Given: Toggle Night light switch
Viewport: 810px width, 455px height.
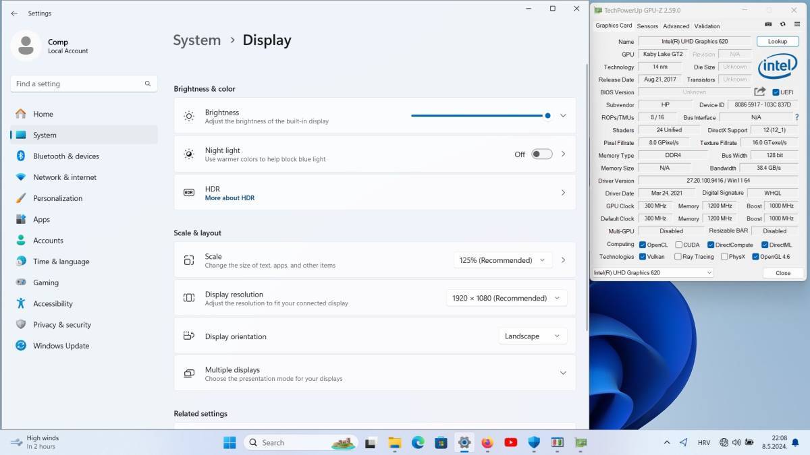Looking at the screenshot, I should tap(541, 154).
